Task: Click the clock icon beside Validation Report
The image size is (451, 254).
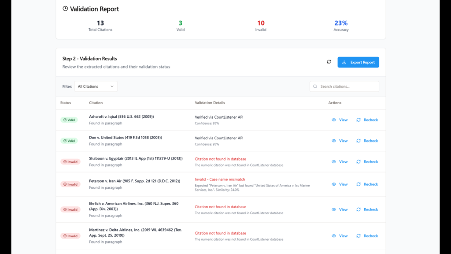Action: coord(65,9)
